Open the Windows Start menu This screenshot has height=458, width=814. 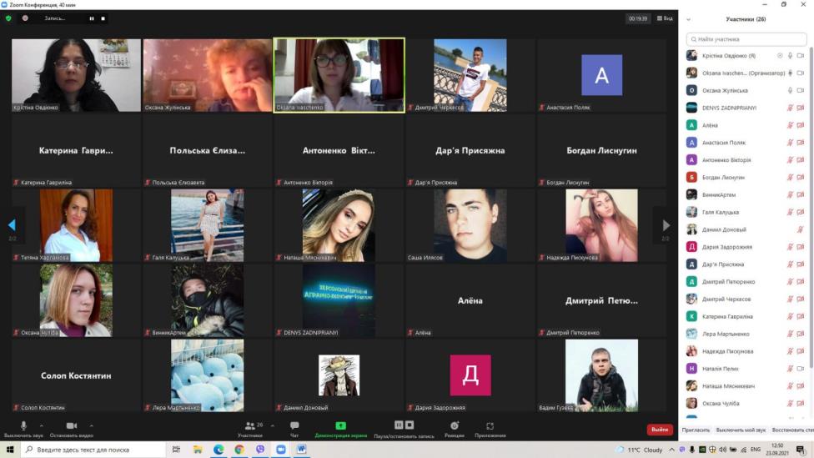[x=10, y=450]
